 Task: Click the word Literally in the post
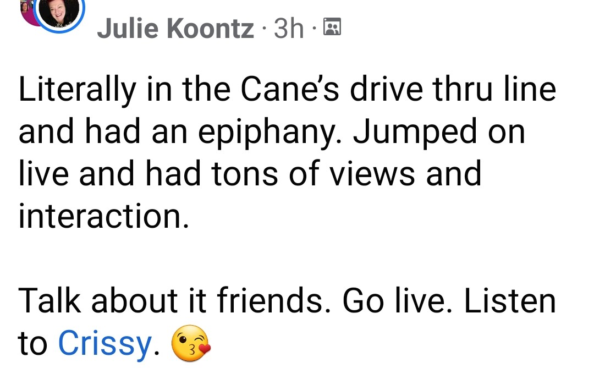[78, 90]
